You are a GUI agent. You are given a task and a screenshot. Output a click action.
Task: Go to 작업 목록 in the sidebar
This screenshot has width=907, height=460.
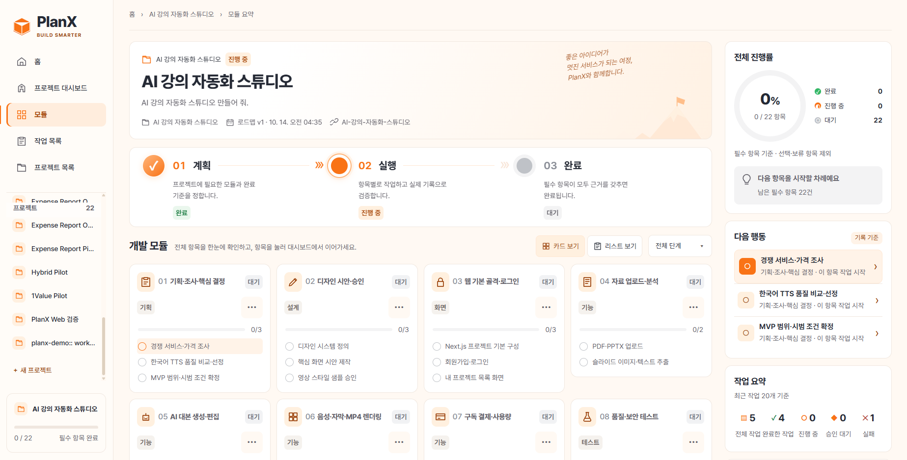click(56, 141)
